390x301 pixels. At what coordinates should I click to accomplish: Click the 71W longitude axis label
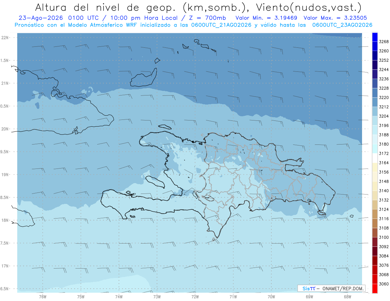point(233,297)
